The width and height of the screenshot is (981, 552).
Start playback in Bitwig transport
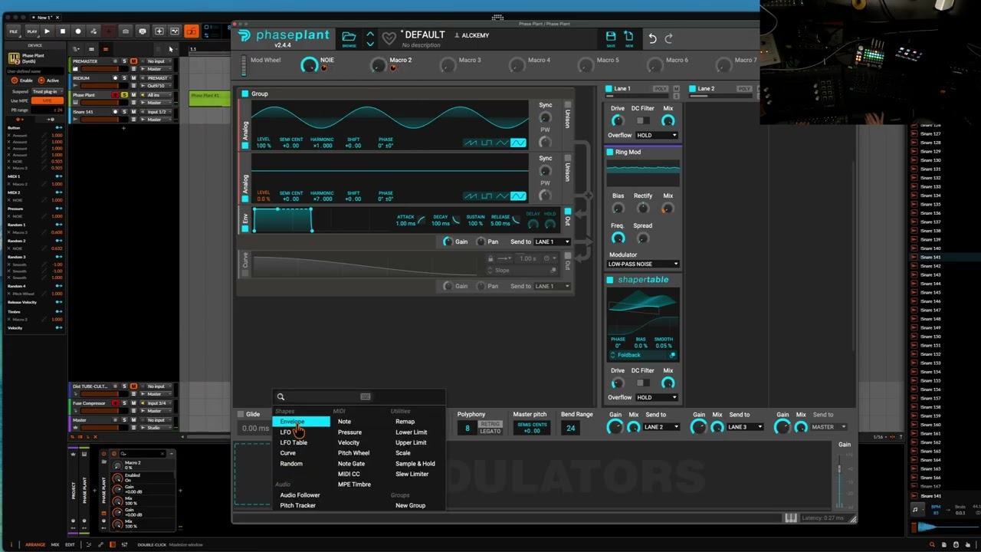pyautogui.click(x=47, y=31)
